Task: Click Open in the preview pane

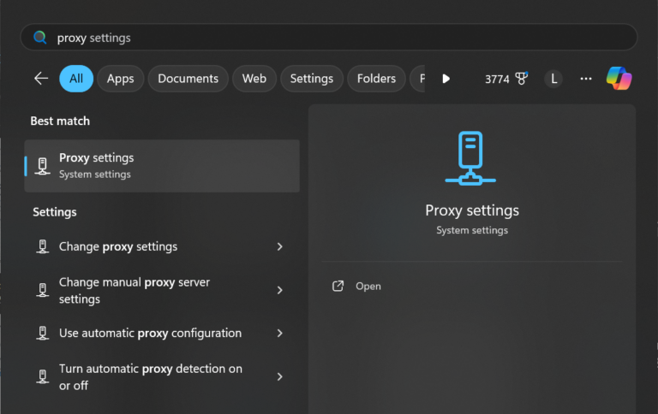Action: (368, 287)
